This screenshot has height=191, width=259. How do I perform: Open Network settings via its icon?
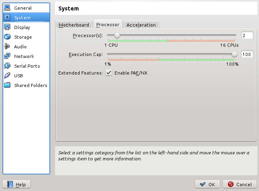point(7,56)
